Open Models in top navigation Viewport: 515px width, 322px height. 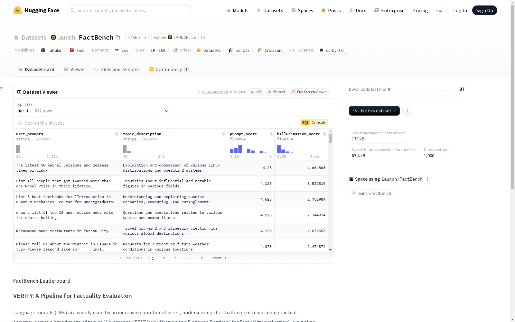point(237,10)
